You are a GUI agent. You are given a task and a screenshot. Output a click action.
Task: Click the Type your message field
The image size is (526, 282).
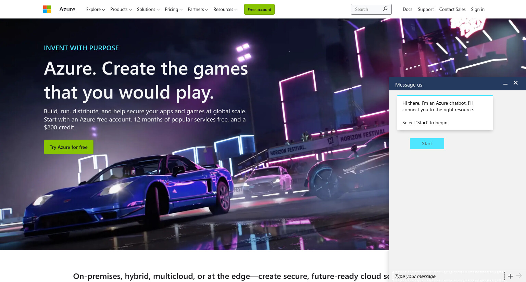(449, 276)
